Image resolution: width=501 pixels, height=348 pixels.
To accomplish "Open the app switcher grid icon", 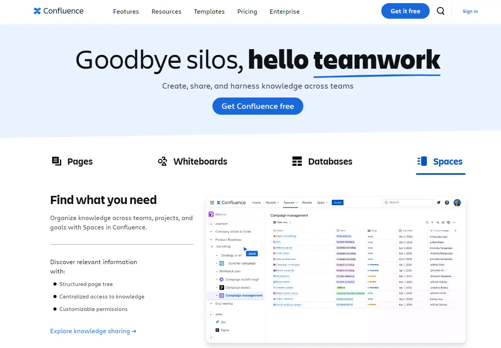I will (212, 202).
